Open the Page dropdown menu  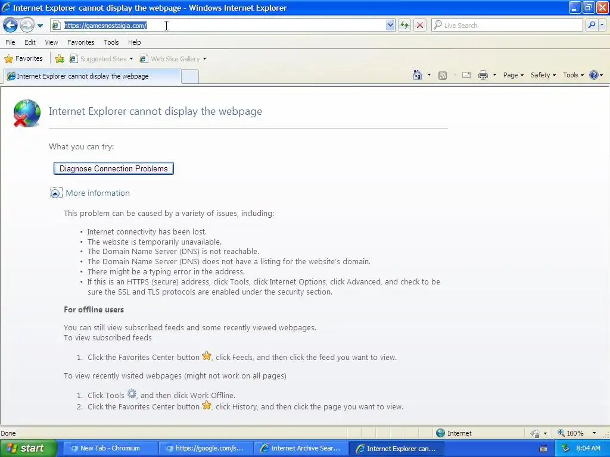513,75
